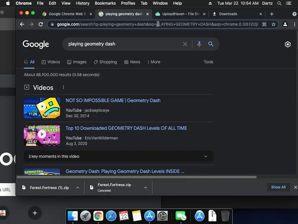This screenshot has width=298, height=224.
Task: Open System Preferences from the Dock
Action: [x=162, y=216]
